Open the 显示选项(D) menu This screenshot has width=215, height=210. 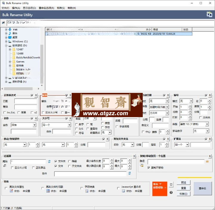[x=29, y=8]
